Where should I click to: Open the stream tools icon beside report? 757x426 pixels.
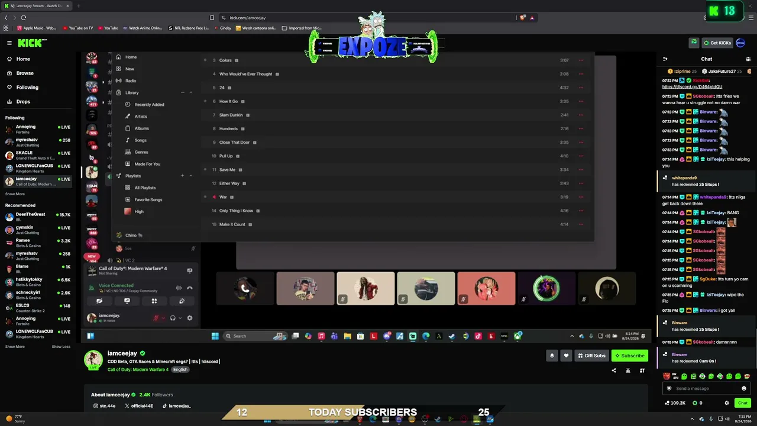click(642, 370)
